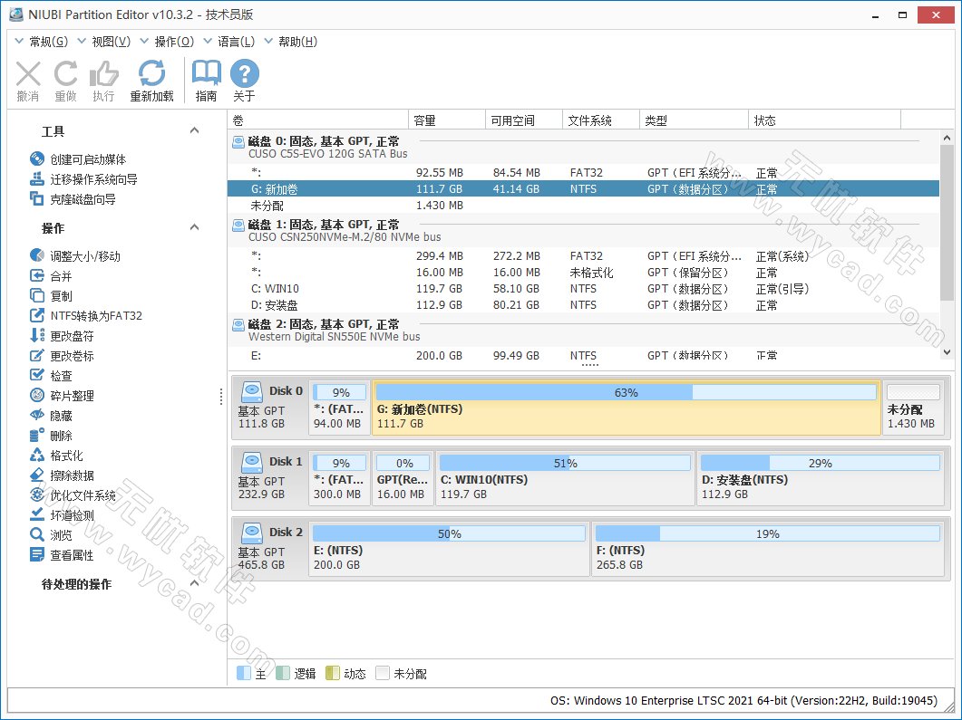
Task: Choose 检查 operation
Action: point(51,376)
